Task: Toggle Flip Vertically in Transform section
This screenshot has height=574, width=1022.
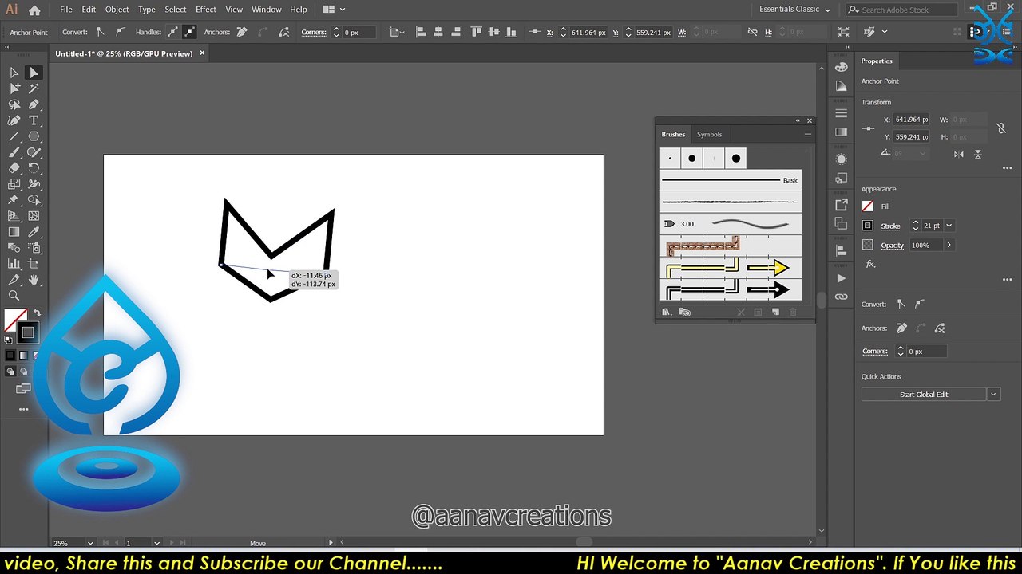Action: click(x=978, y=154)
